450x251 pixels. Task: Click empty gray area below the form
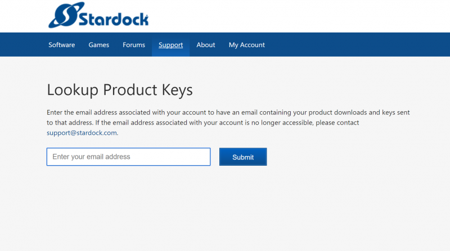[225, 213]
